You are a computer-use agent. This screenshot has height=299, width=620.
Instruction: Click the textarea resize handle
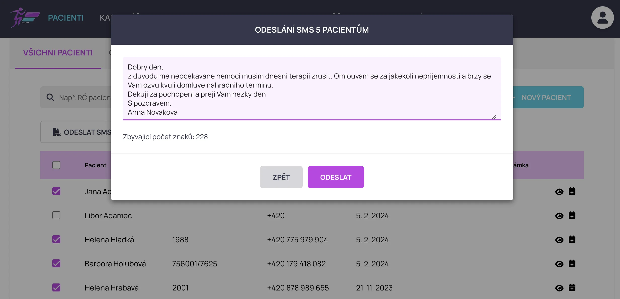click(x=494, y=117)
